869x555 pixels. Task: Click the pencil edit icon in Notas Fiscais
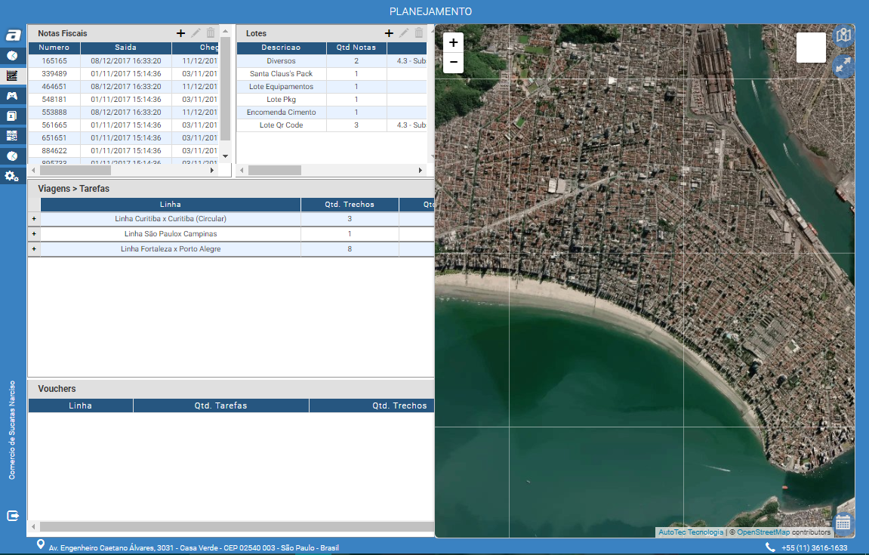[x=196, y=33]
